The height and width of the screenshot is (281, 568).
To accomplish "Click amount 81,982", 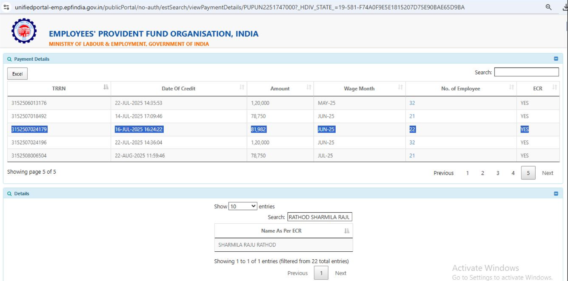I will (259, 129).
